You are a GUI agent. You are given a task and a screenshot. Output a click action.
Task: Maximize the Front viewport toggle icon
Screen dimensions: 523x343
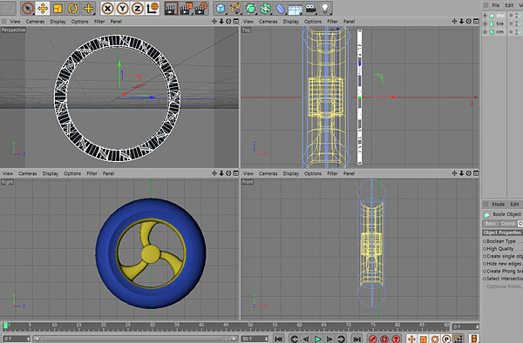[x=476, y=173]
